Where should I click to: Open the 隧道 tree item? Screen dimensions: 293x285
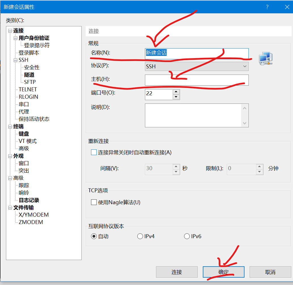tap(29, 75)
